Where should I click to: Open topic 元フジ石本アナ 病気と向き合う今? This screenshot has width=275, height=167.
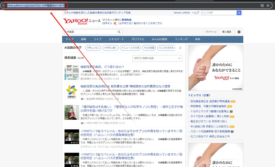[x=210, y=136]
